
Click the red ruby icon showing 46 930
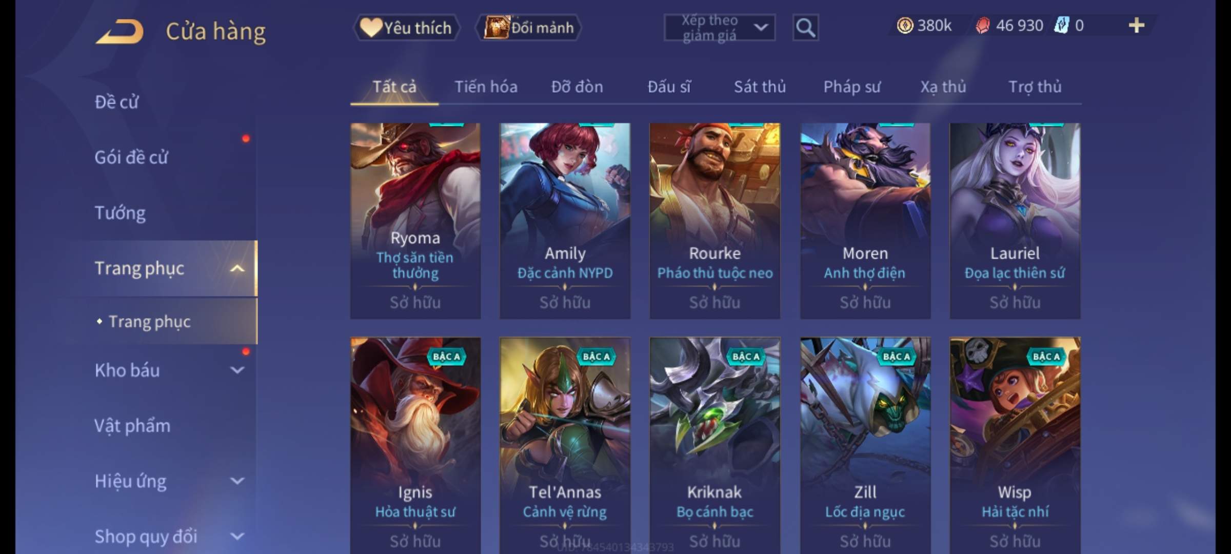tap(982, 26)
